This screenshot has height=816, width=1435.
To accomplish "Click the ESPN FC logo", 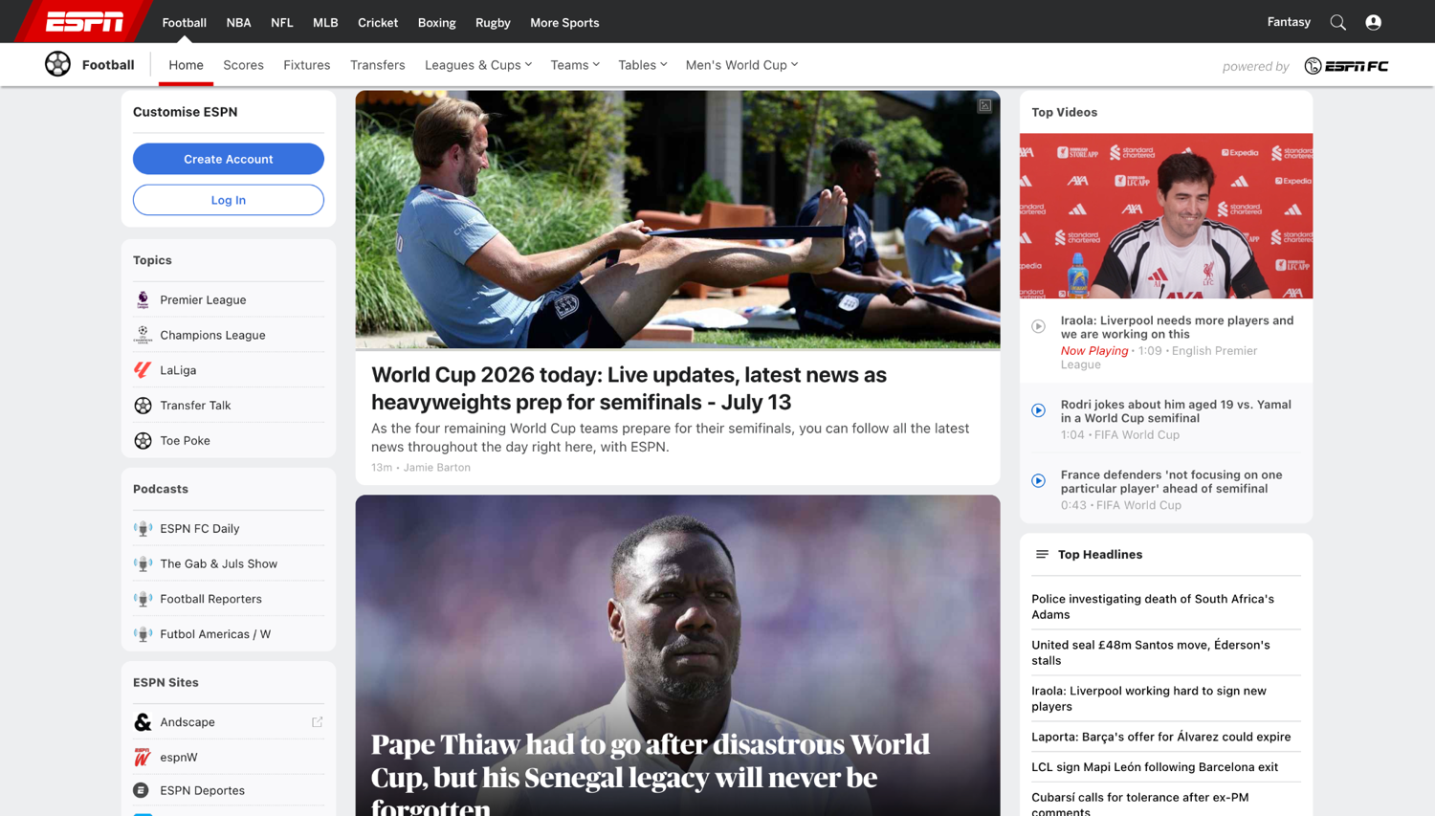I will click(1346, 66).
